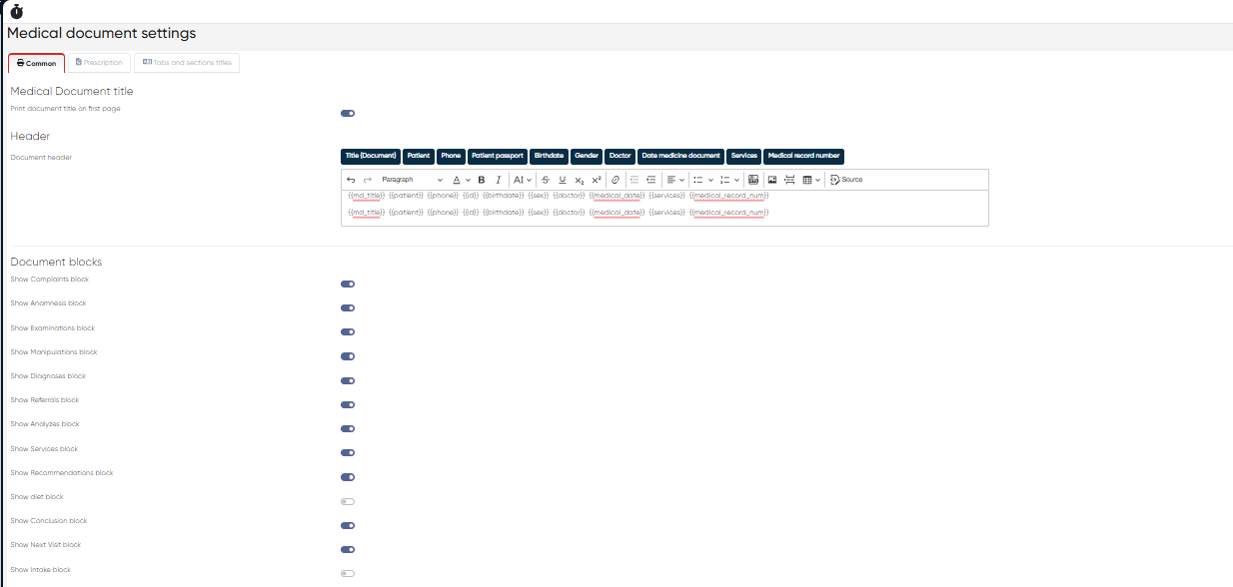
Task: Insert the Patient passport placeholder tag
Action: pyautogui.click(x=498, y=156)
